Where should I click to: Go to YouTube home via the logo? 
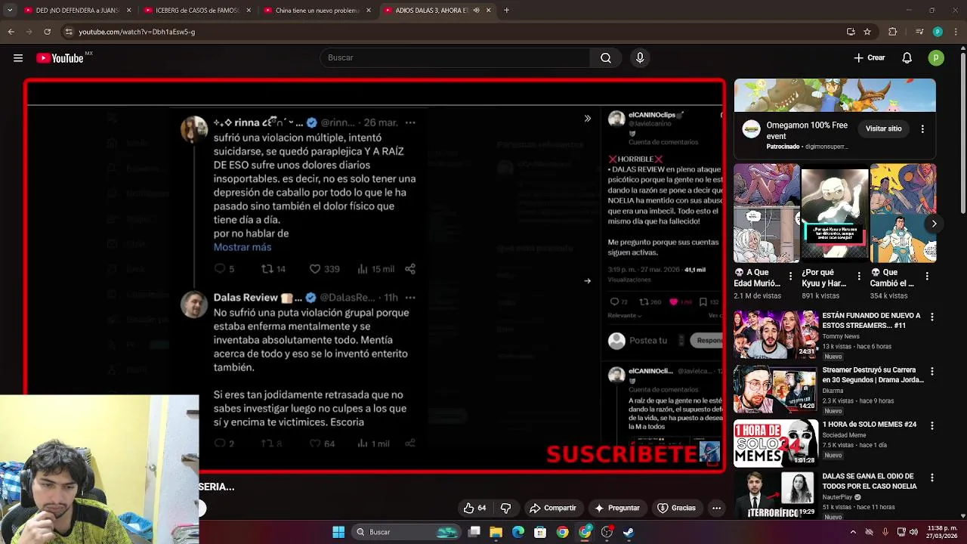click(x=60, y=58)
